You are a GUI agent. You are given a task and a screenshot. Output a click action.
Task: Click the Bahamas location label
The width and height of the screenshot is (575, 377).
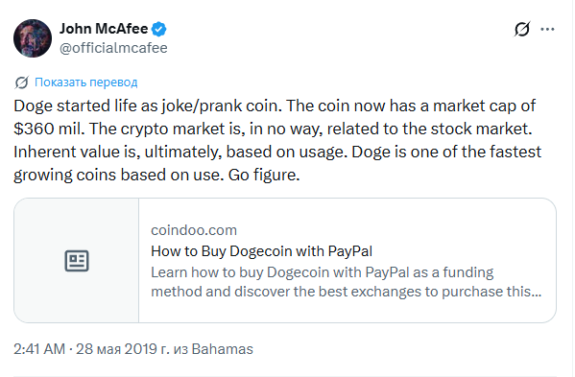tap(223, 349)
